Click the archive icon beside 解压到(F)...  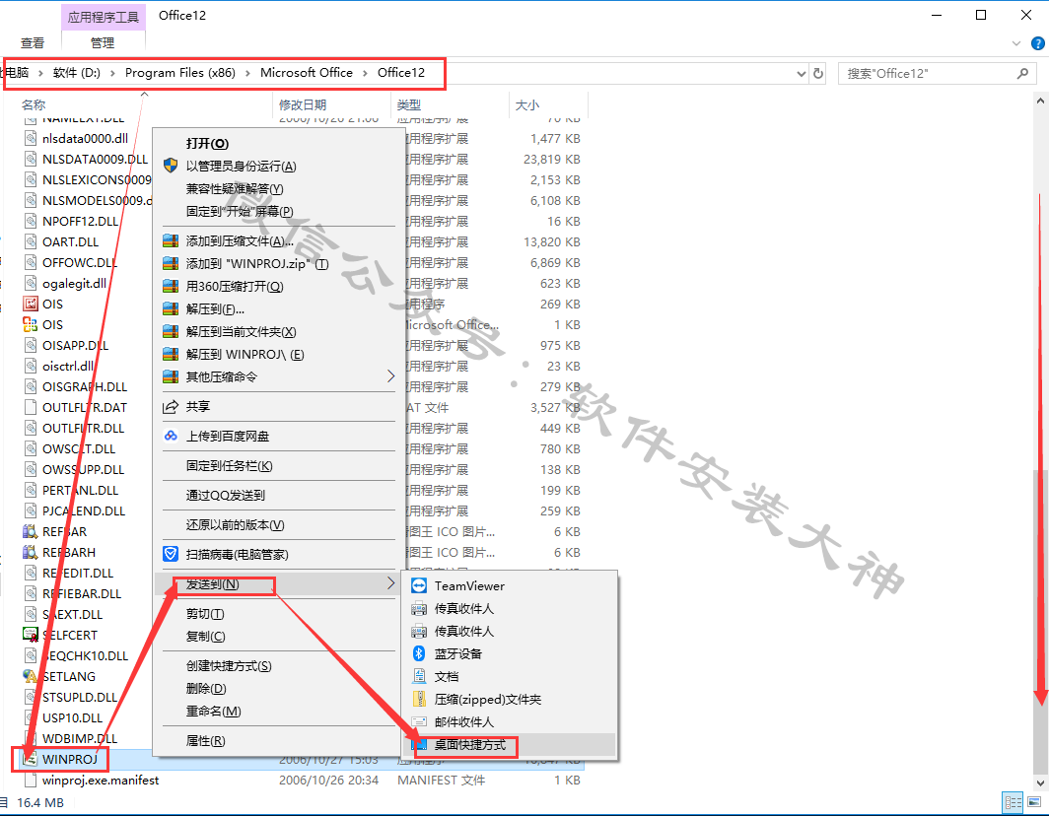pos(171,309)
